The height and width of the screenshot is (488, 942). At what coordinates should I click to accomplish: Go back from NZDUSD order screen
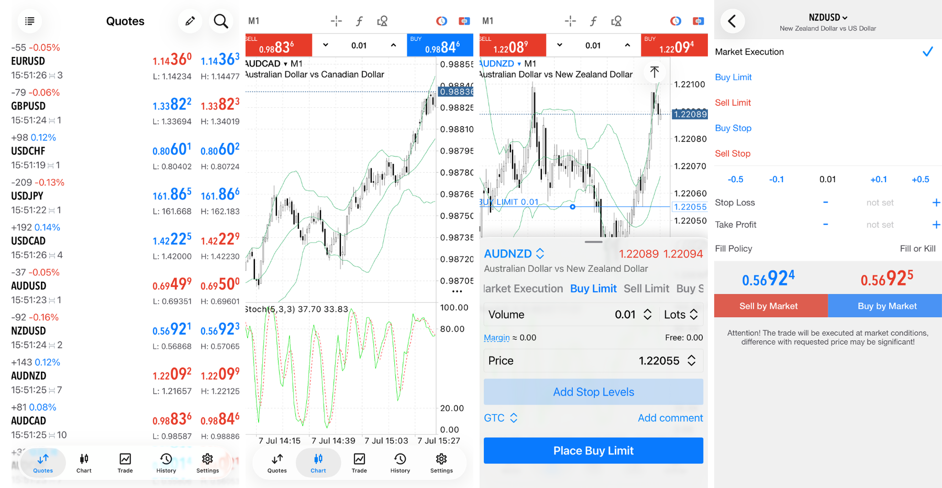[733, 21]
